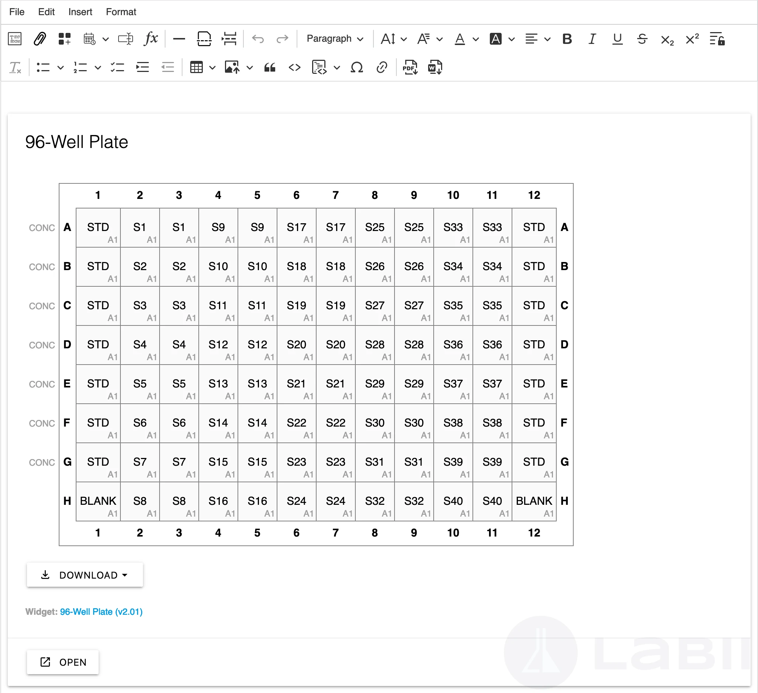This screenshot has width=758, height=693.
Task: Open the Insert menu
Action: click(x=80, y=12)
